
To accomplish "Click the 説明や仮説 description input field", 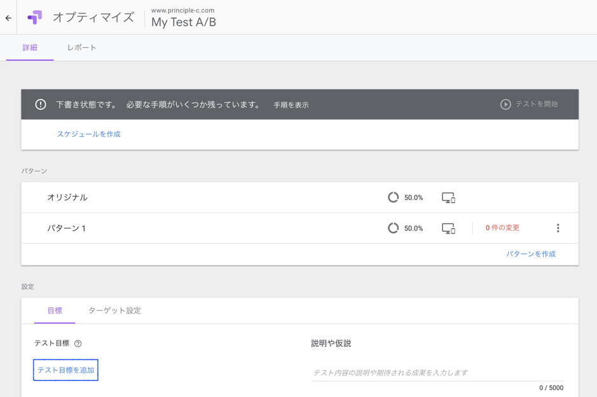I will [x=437, y=372].
